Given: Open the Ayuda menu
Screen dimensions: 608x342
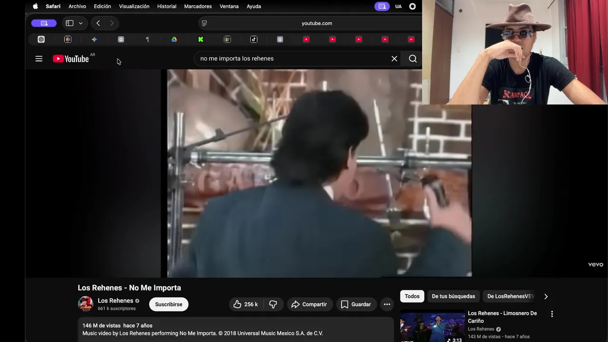Looking at the screenshot, I should click(x=254, y=6).
